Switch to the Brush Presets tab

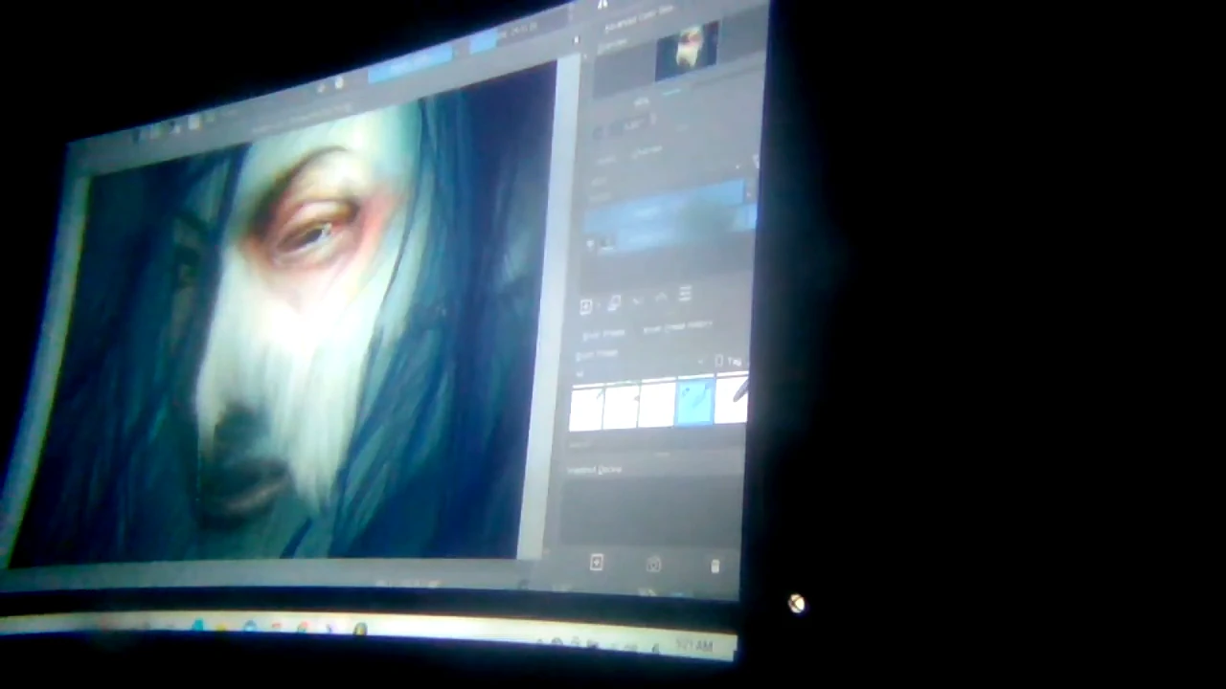pyautogui.click(x=603, y=334)
